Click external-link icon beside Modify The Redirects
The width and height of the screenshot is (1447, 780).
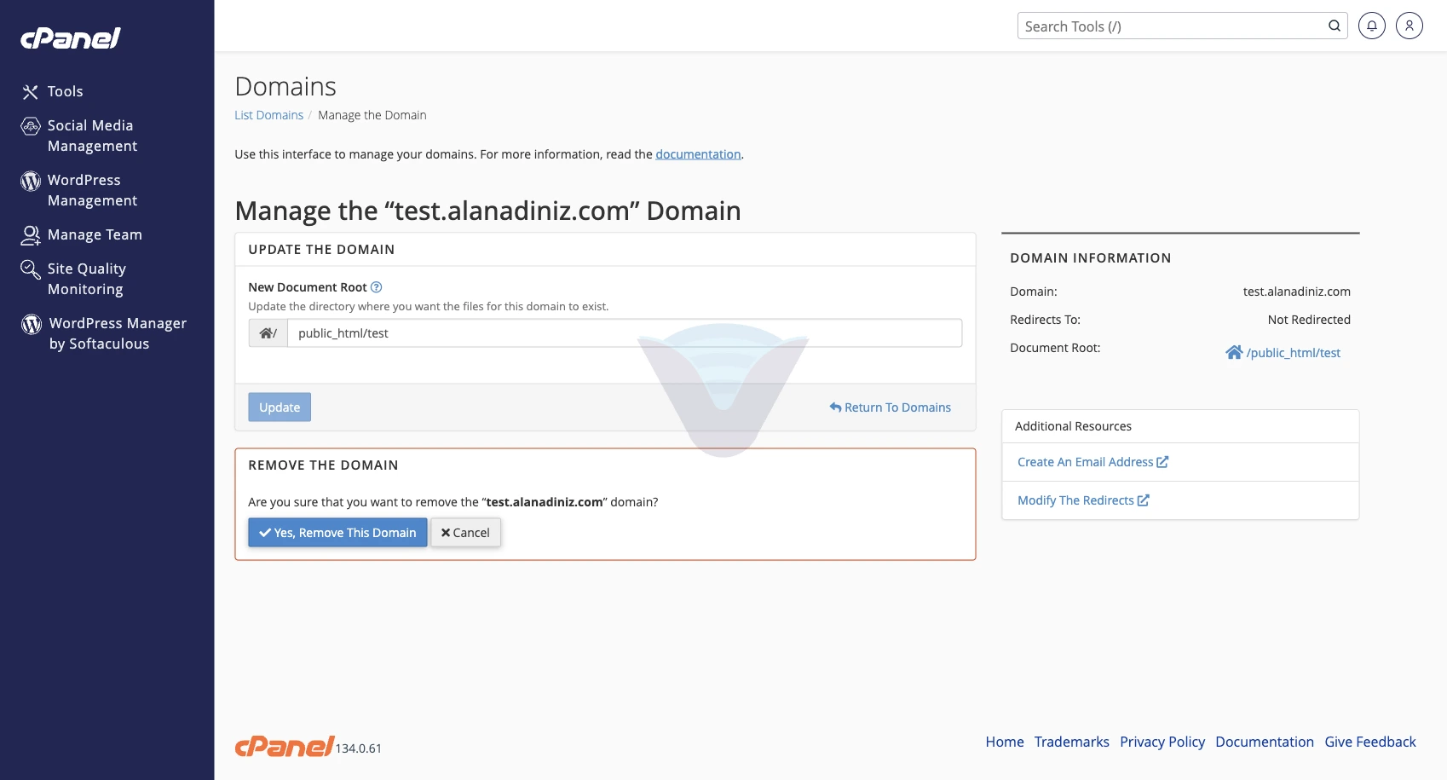(x=1144, y=500)
